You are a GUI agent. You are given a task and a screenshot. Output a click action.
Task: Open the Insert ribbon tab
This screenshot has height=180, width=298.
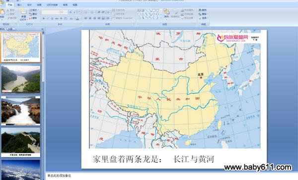[19, 5]
